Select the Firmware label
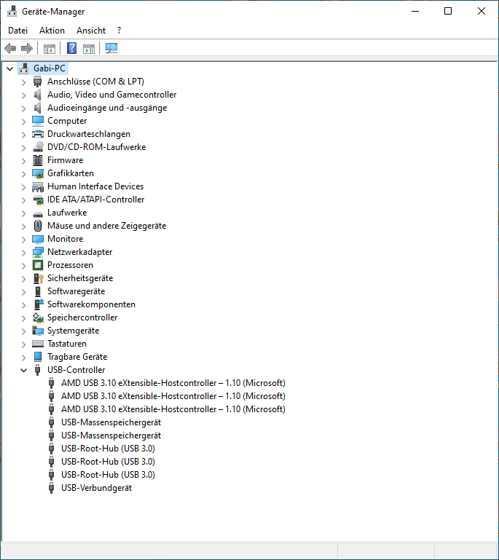 [x=66, y=160]
